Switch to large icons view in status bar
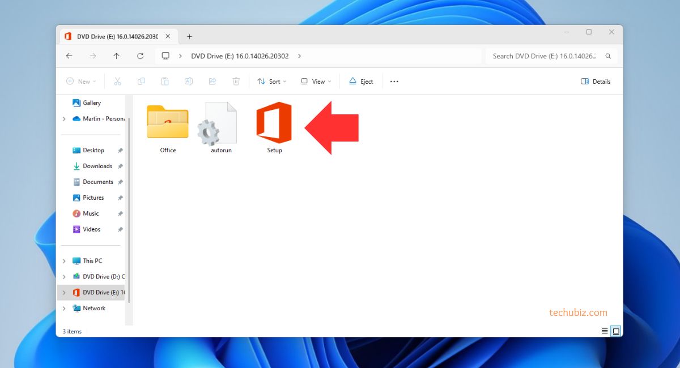The height and width of the screenshot is (368, 680). [616, 331]
